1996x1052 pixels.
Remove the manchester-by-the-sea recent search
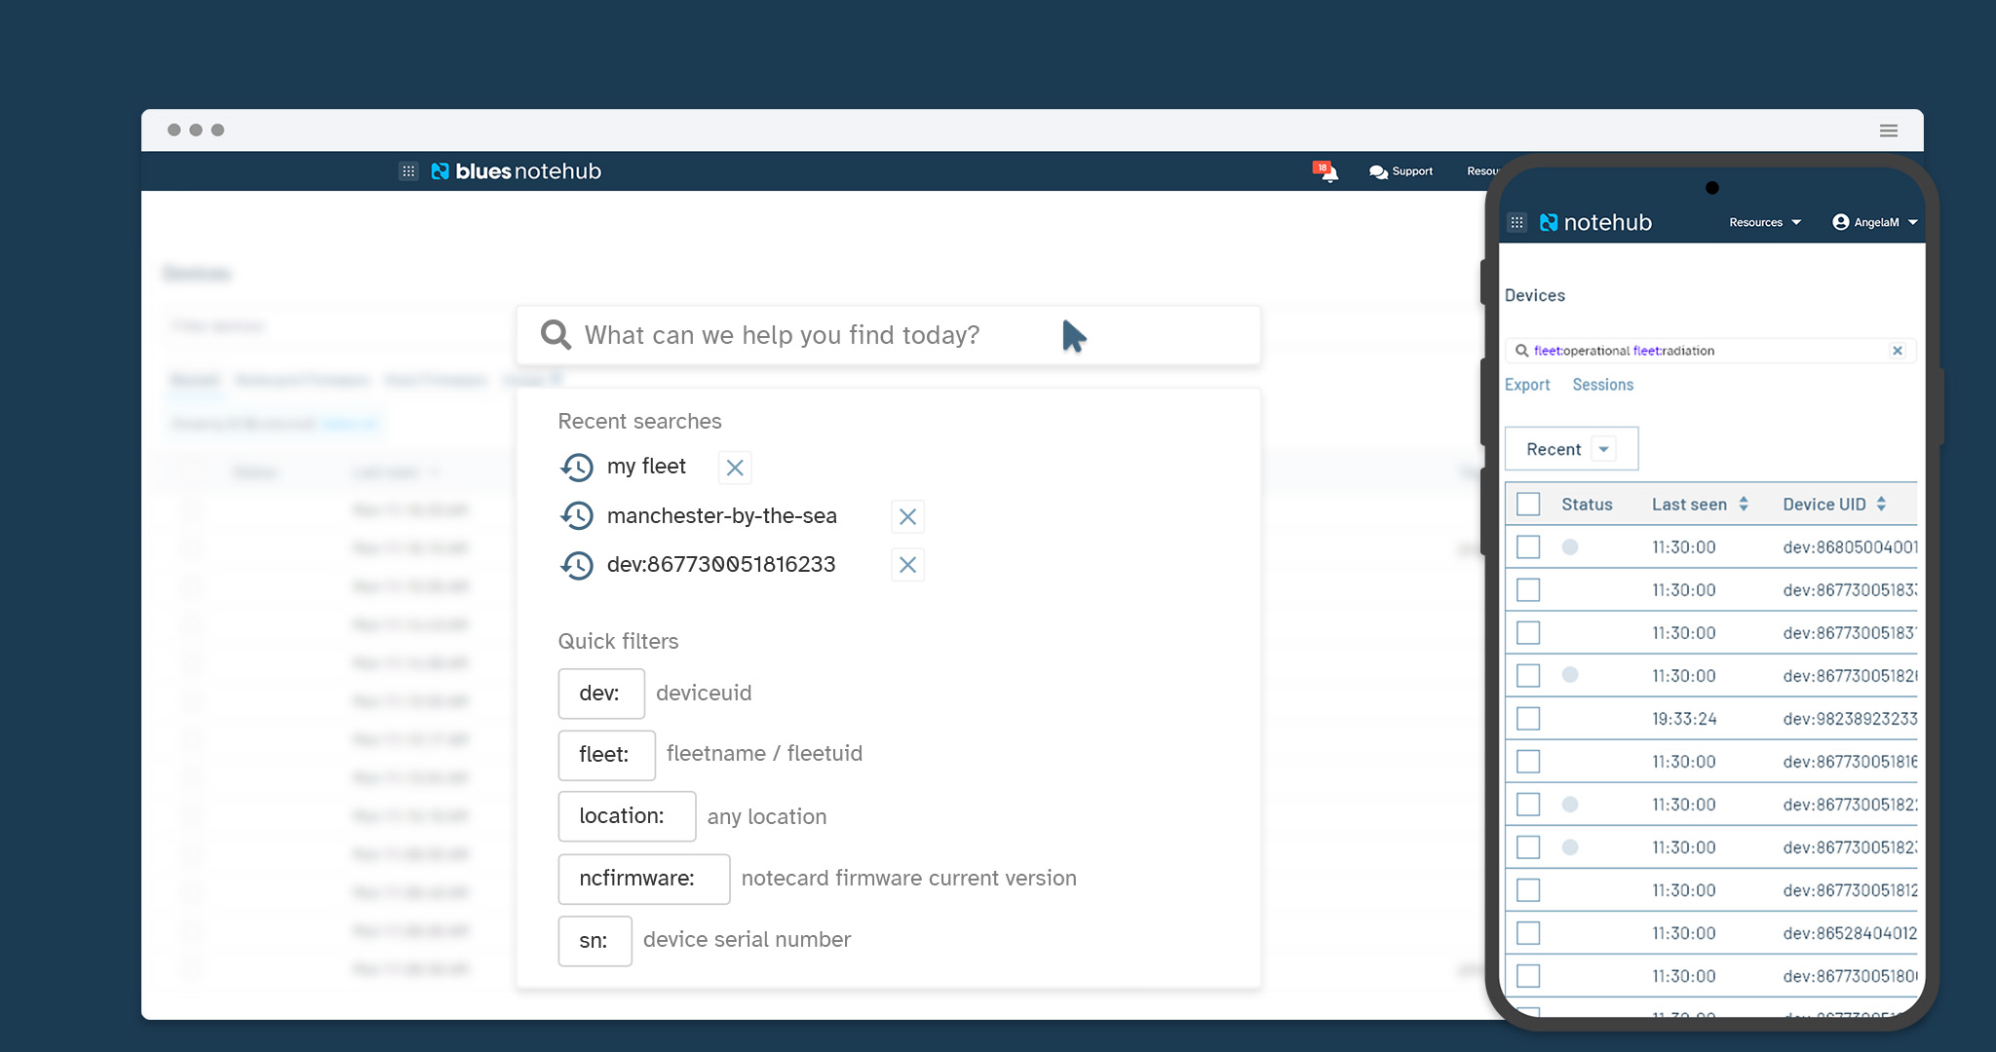pyautogui.click(x=907, y=516)
